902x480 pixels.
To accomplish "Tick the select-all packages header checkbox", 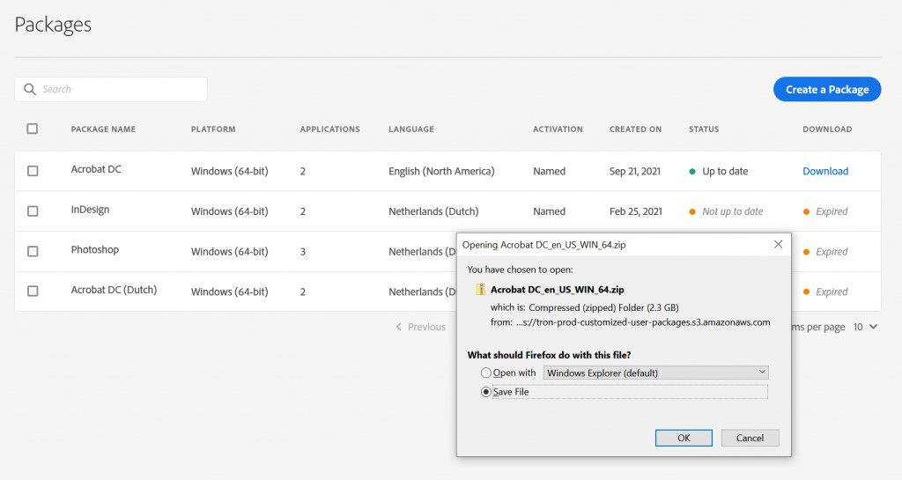I will (x=33, y=129).
